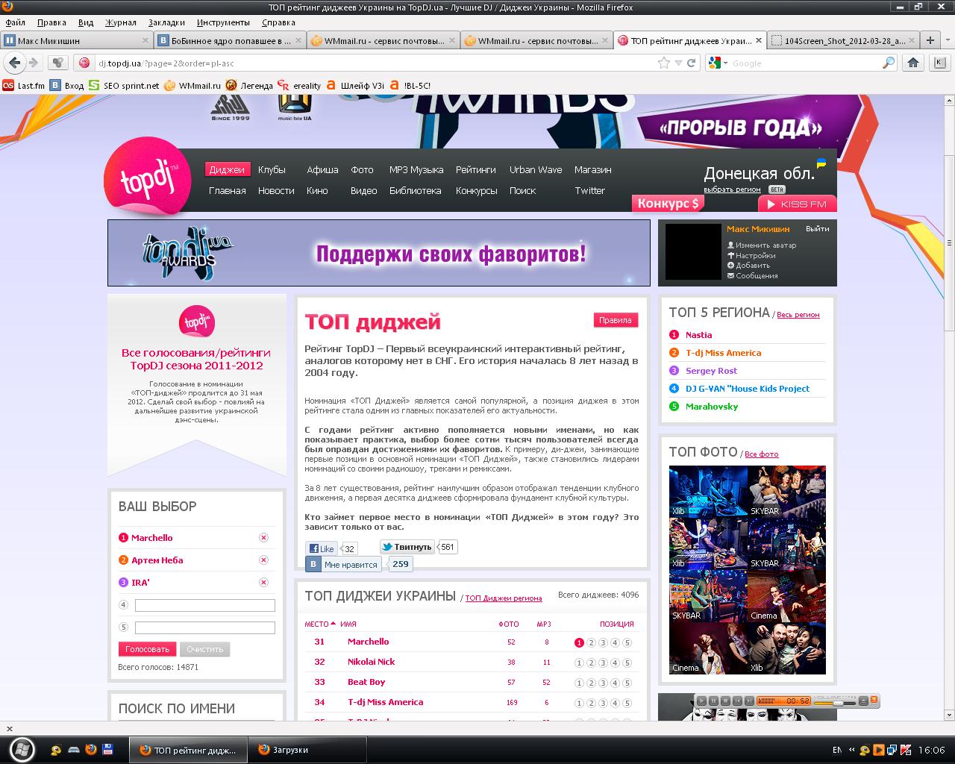Stop playback in the floating player
955x764 pixels.
click(x=726, y=701)
